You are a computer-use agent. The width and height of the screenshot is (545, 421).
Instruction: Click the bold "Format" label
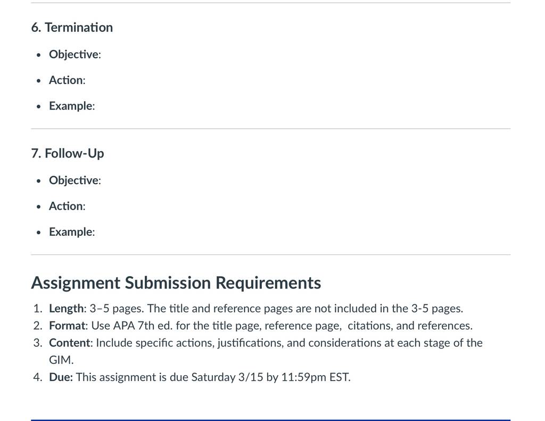[68, 325]
